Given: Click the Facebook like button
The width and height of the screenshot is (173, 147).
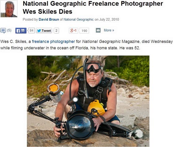Looking at the screenshot, I should 21,31.
